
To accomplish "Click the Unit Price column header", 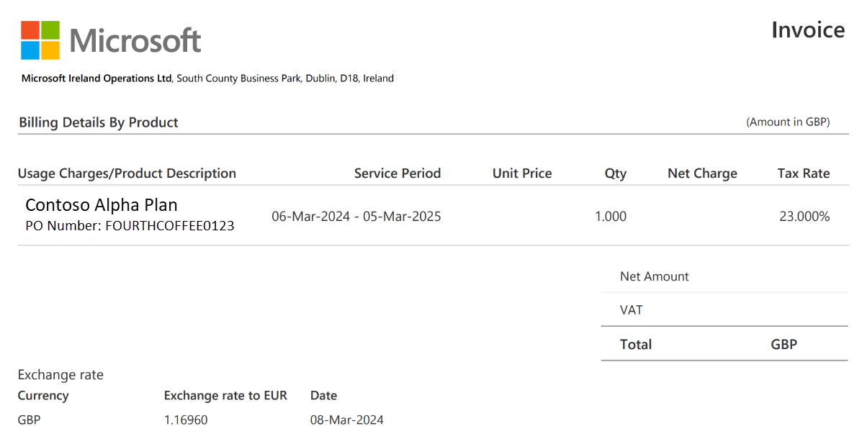I will point(522,173).
